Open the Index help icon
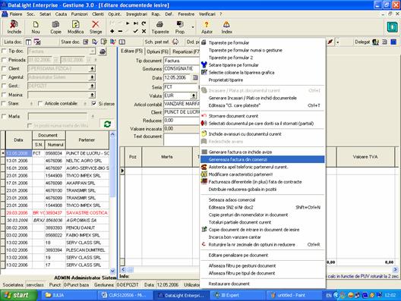The height and width of the screenshot is (301, 401). click(226, 27)
